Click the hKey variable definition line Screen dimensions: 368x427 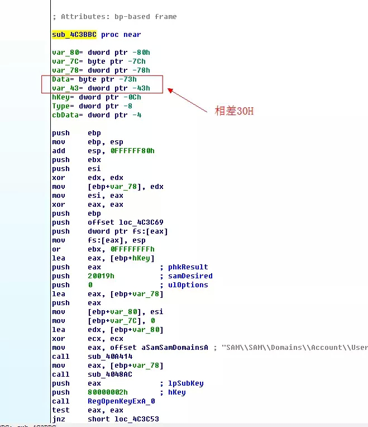[x=97, y=97]
